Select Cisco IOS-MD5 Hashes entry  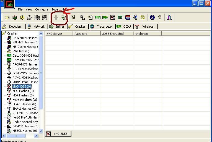point(25,56)
